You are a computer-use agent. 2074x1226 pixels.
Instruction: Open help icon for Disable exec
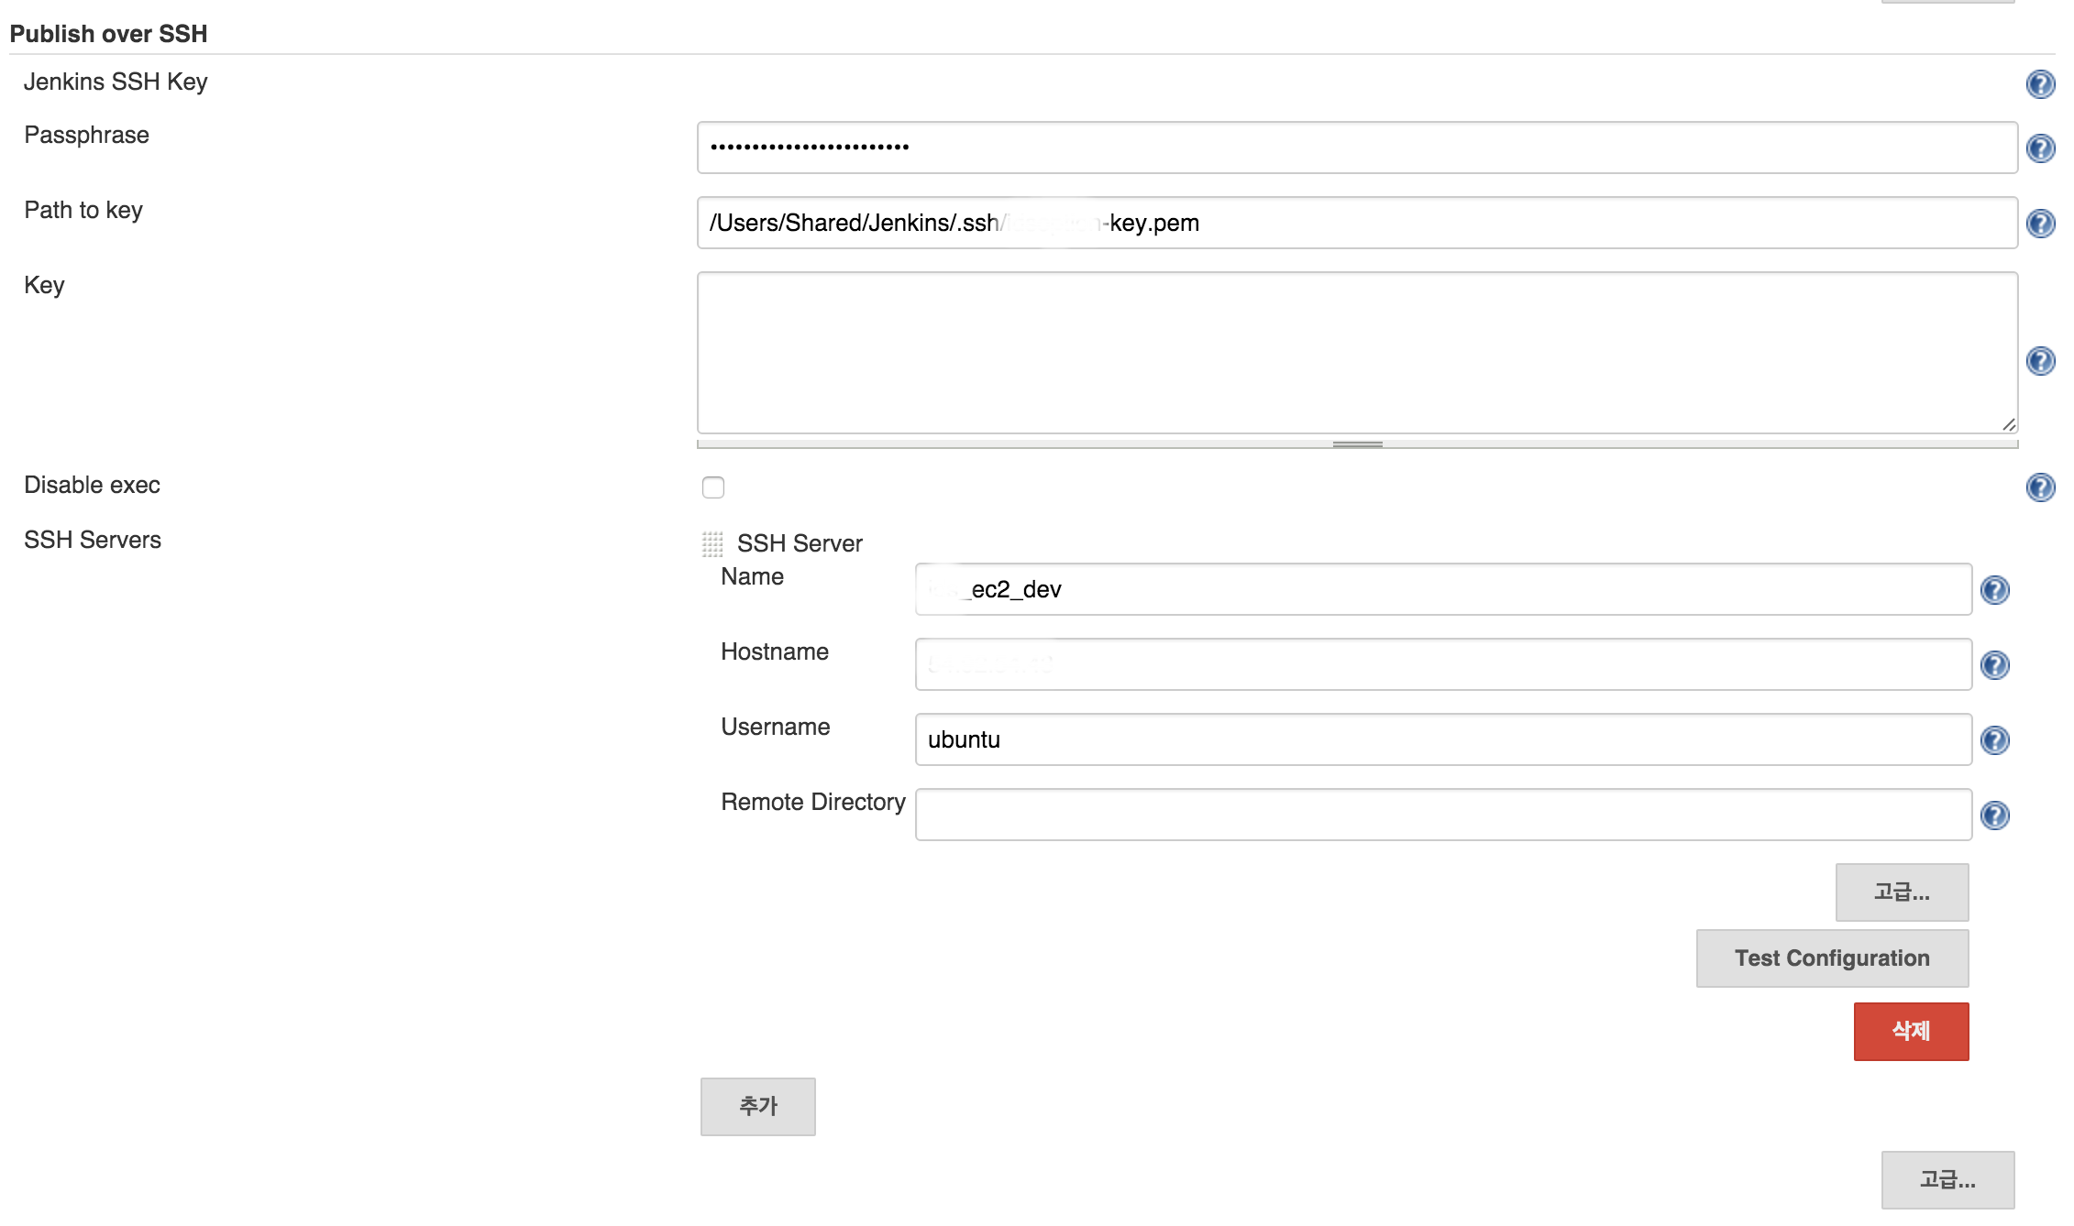tap(2040, 487)
